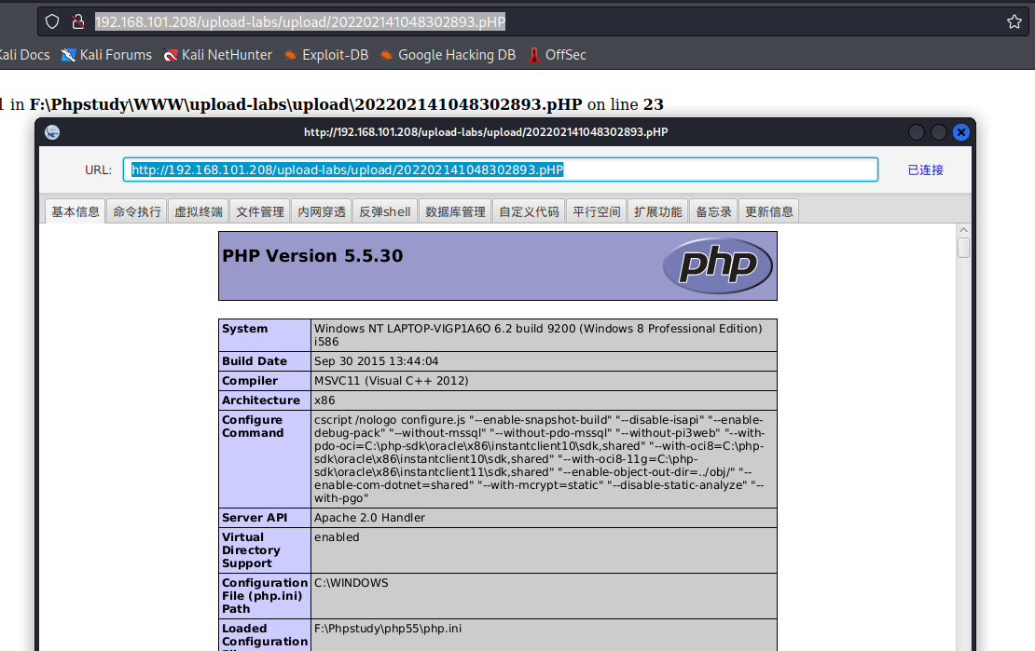The image size is (1035, 651).
Task: Click the insecure connection padlock icon
Action: point(78,21)
